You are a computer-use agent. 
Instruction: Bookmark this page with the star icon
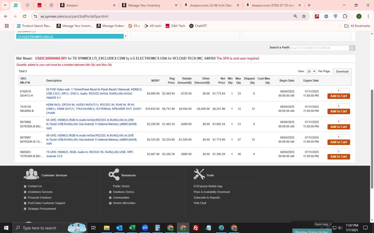click(304, 16)
